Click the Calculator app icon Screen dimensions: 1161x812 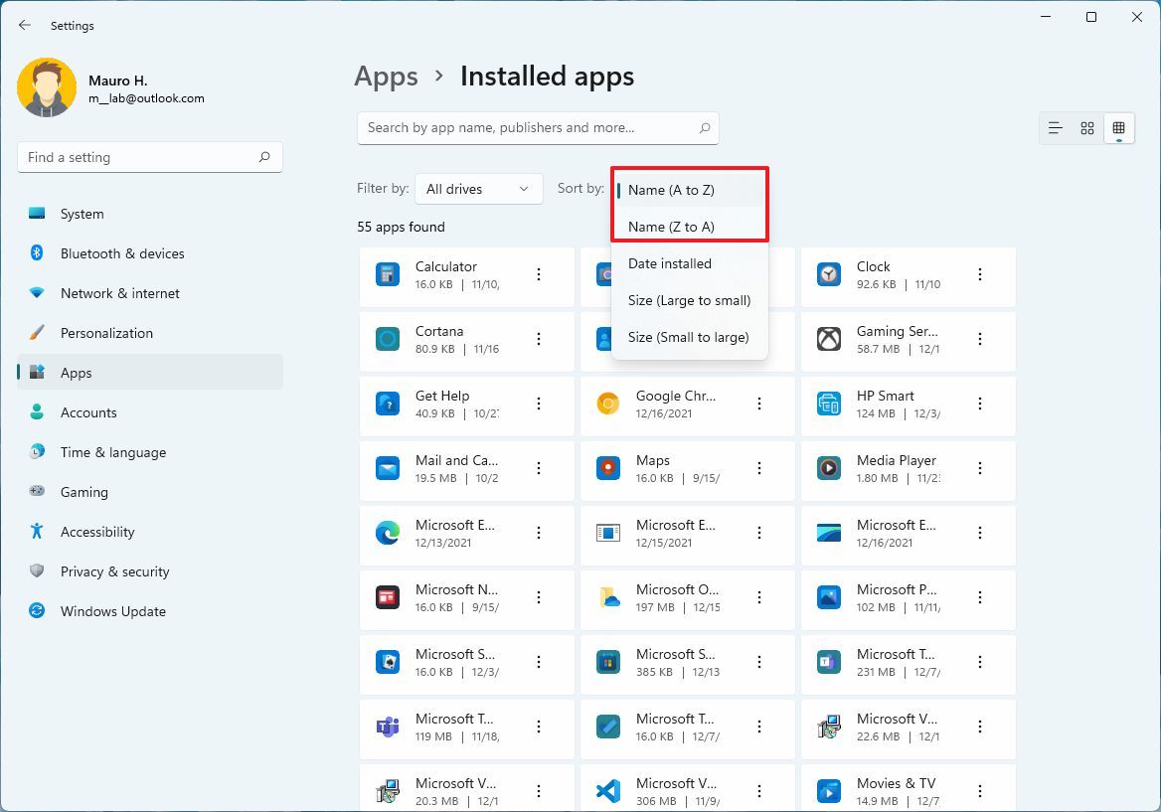[387, 274]
